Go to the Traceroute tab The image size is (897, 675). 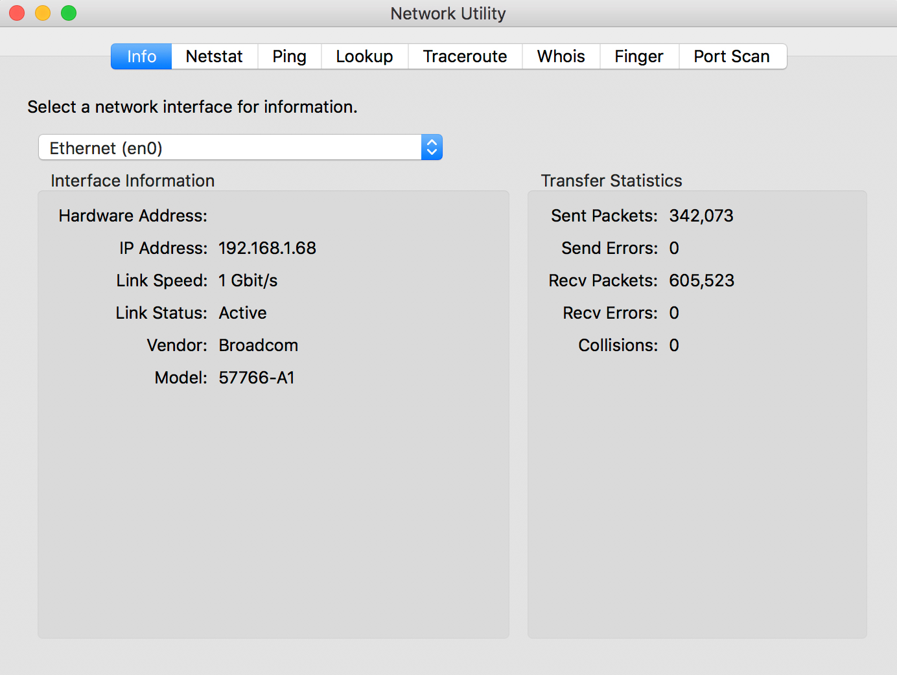(465, 56)
